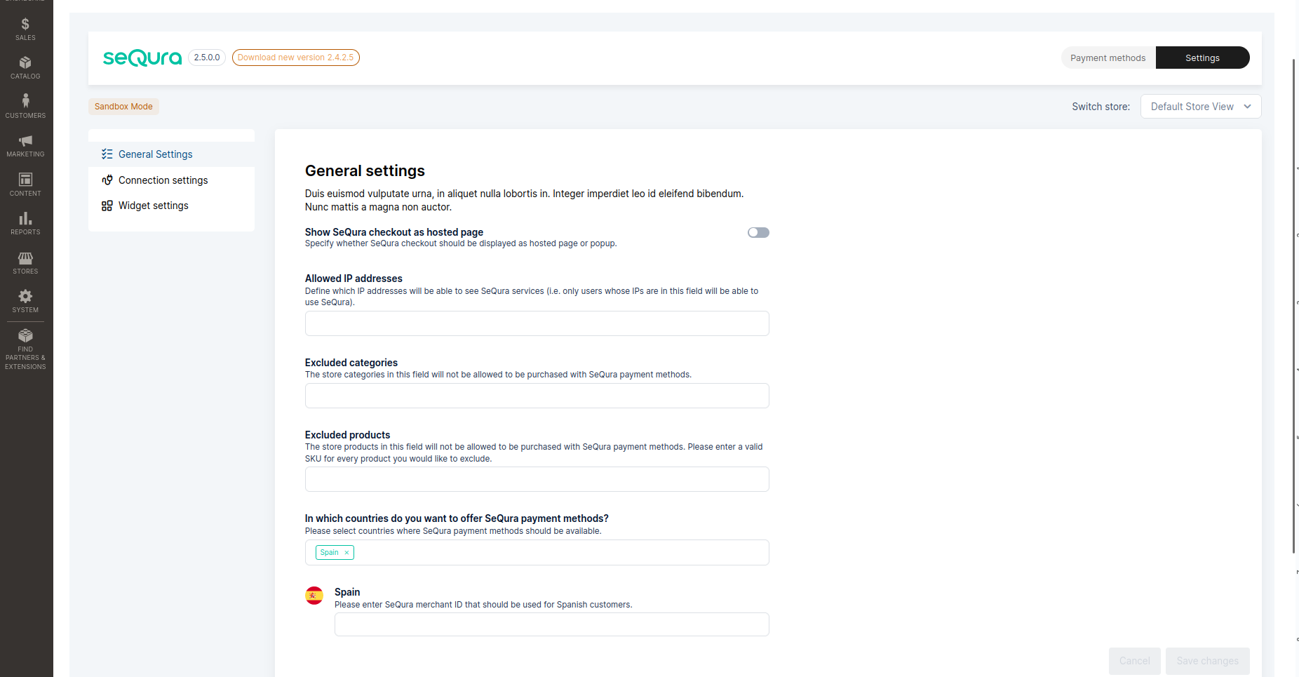Toggle Show SeQura checkout as hosted page
The image size is (1299, 677).
pyautogui.click(x=758, y=232)
